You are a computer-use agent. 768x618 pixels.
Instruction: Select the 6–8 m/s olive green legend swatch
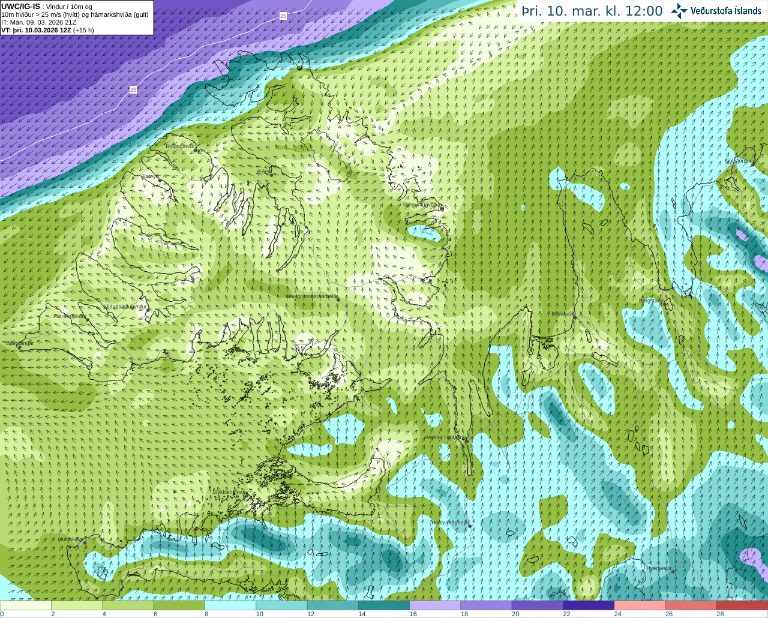click(179, 605)
